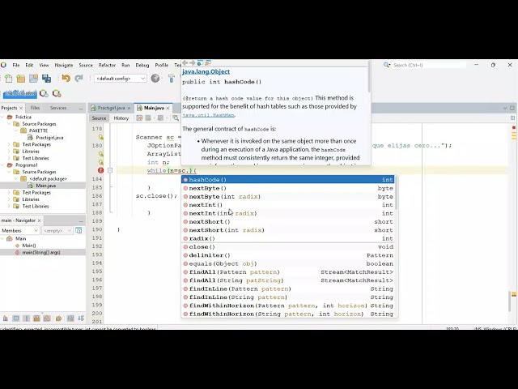Click the New File toolbar icon

pos(9,79)
